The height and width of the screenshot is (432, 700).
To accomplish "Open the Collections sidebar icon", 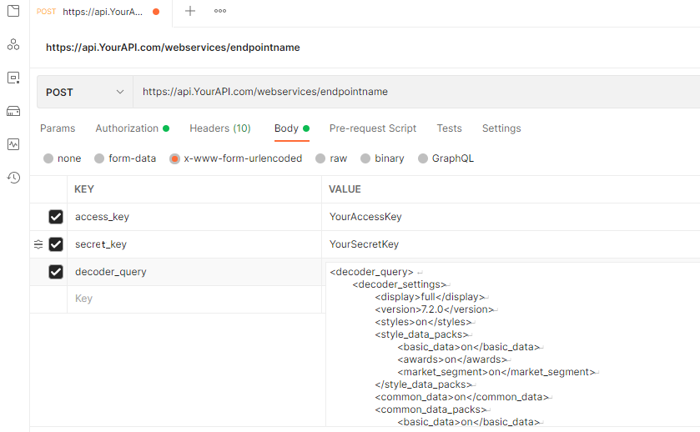I will point(13,11).
